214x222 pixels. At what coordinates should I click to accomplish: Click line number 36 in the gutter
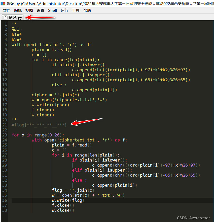click(5, 200)
